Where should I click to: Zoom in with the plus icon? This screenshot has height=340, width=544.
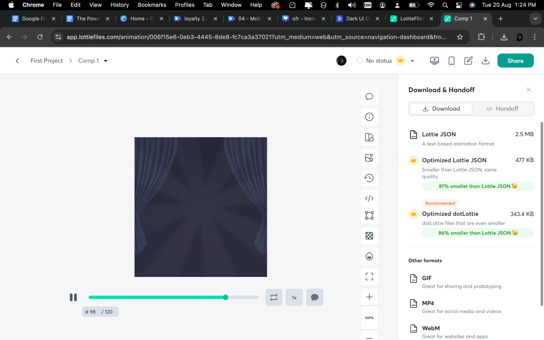(369, 297)
